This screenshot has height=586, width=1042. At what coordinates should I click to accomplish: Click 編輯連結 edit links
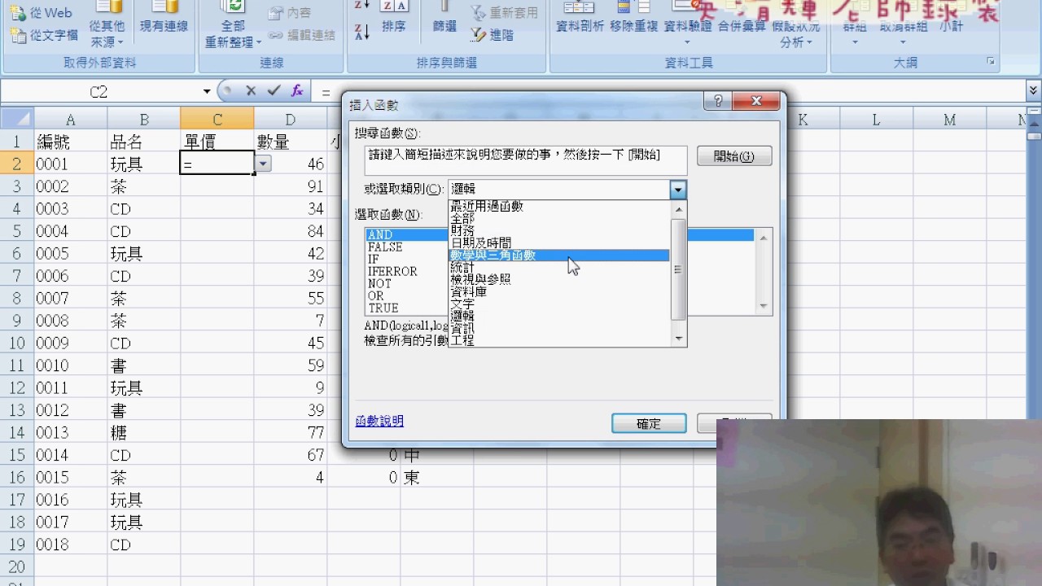click(x=302, y=35)
